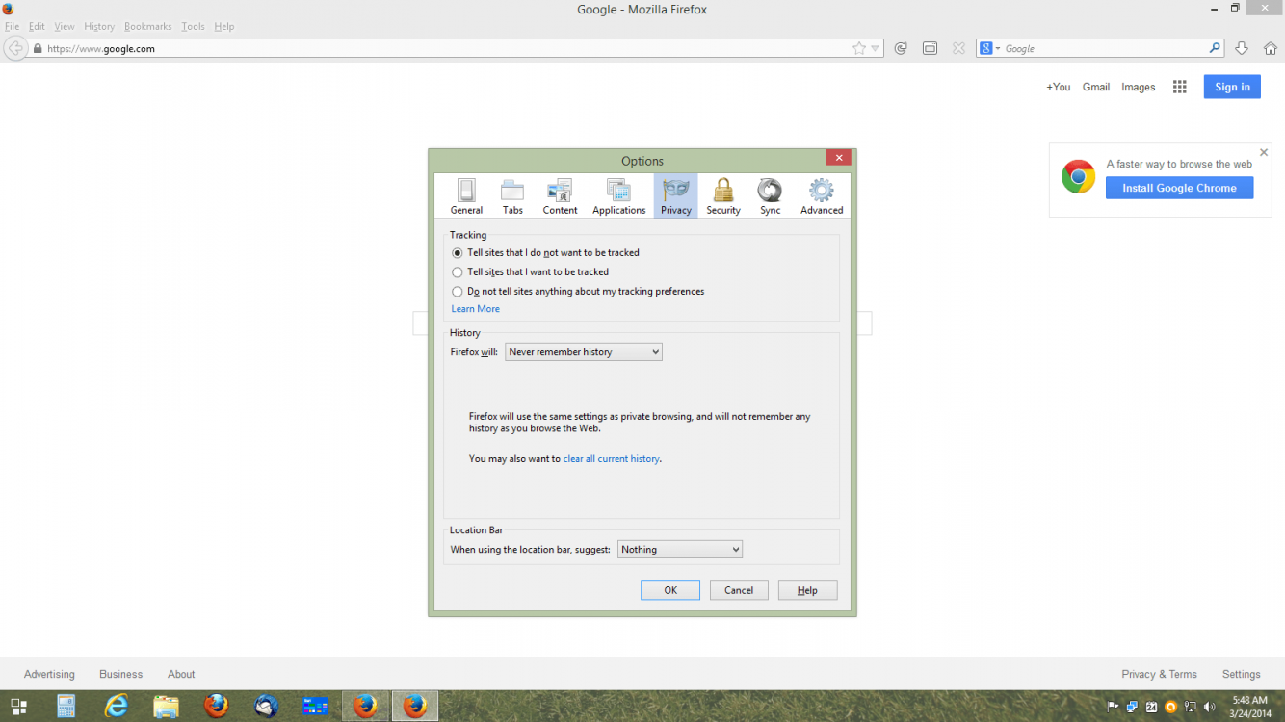Open the View menu
1285x722 pixels.
[x=65, y=26]
